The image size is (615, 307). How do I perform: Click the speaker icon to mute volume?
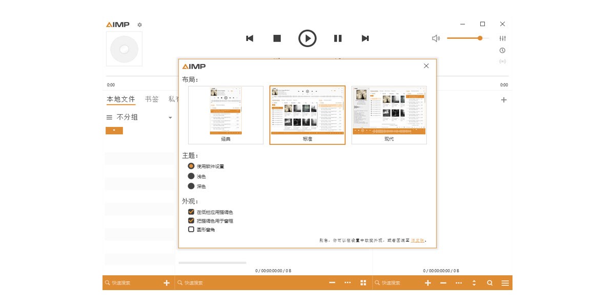click(436, 38)
